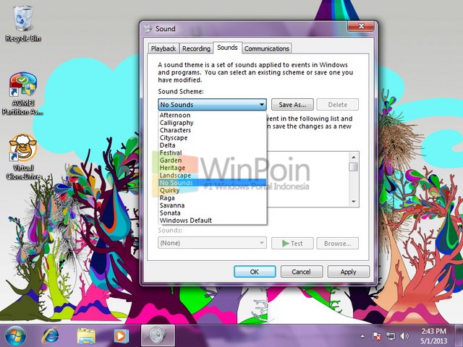Open the Sounds (None) dropdown

pos(212,243)
